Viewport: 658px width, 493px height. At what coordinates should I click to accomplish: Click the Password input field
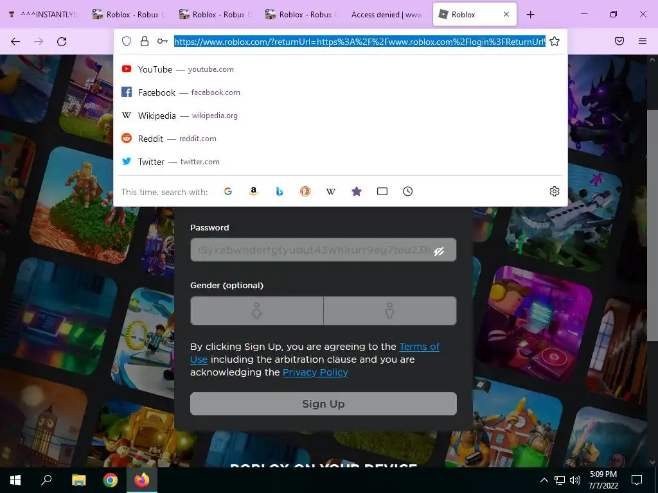323,250
